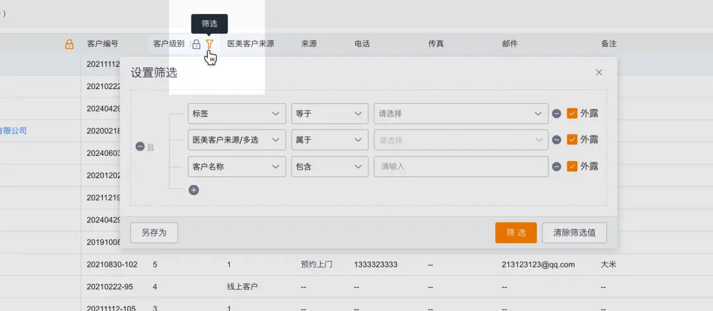Remove the 标签 filter condition row
713x311 pixels.
[x=557, y=114]
